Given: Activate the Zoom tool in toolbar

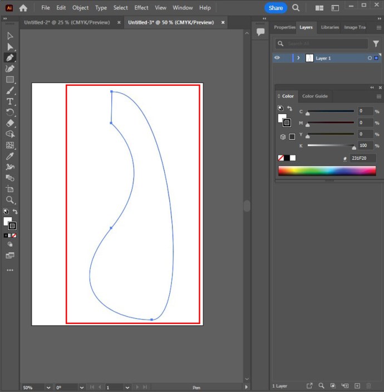Looking at the screenshot, I should coord(10,200).
